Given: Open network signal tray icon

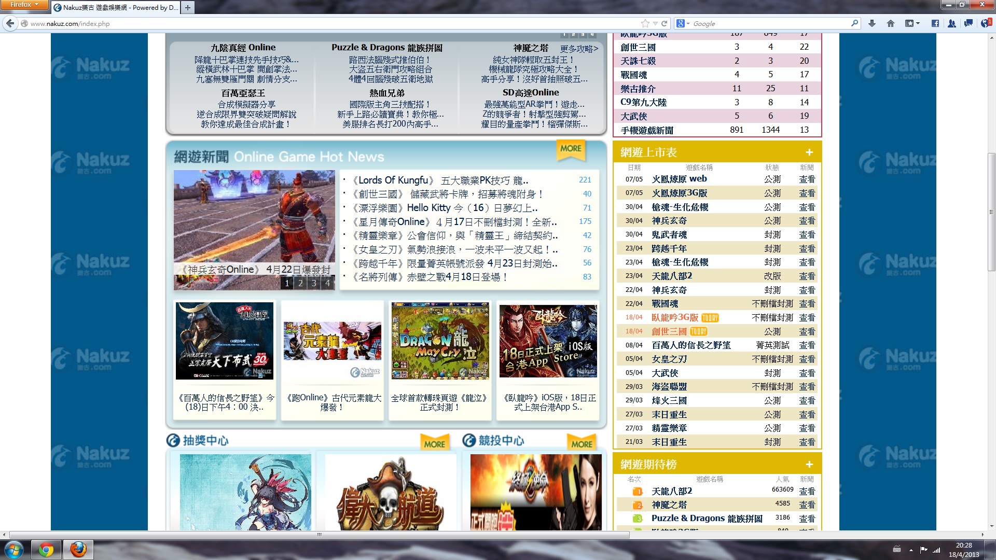Looking at the screenshot, I should click(x=936, y=550).
